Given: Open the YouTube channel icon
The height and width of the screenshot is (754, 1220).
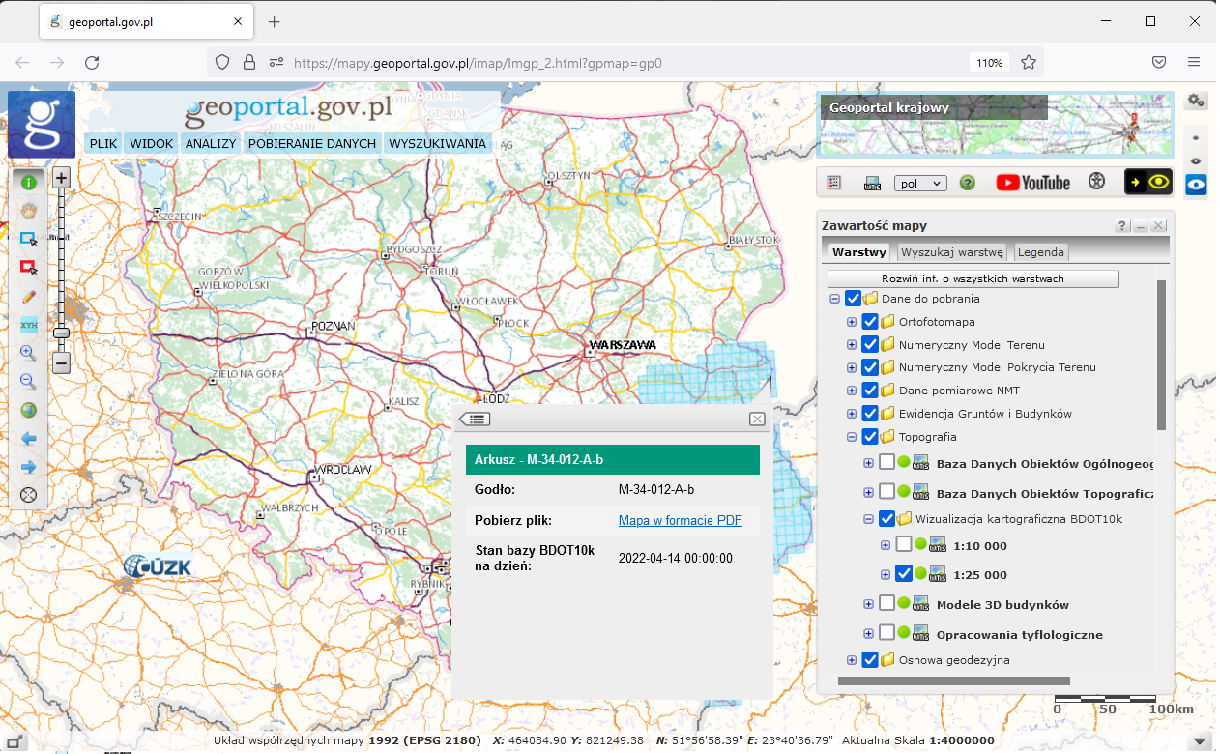Looking at the screenshot, I should click(x=1033, y=183).
